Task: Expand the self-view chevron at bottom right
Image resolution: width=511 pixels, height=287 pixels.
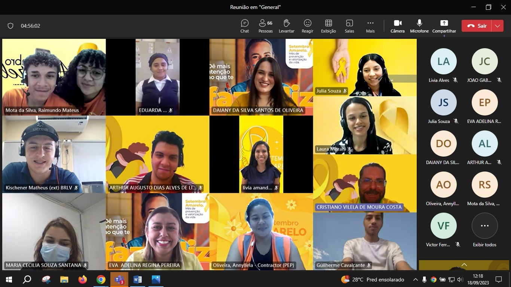Action: click(x=464, y=265)
